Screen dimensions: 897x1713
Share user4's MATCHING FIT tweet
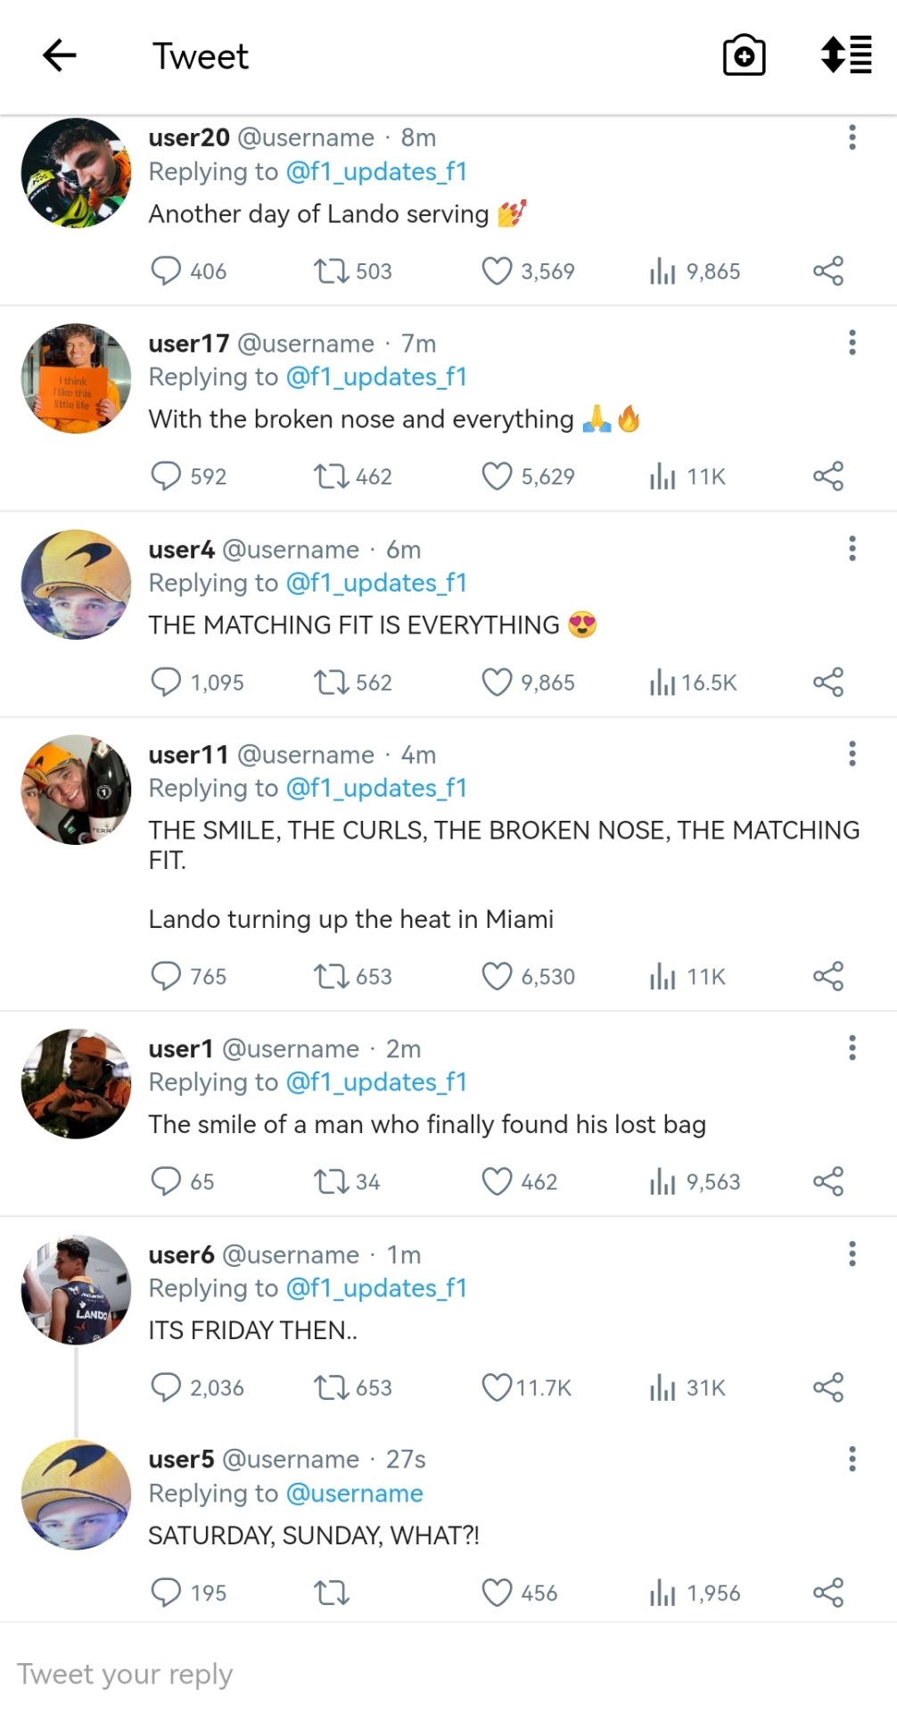tap(827, 683)
